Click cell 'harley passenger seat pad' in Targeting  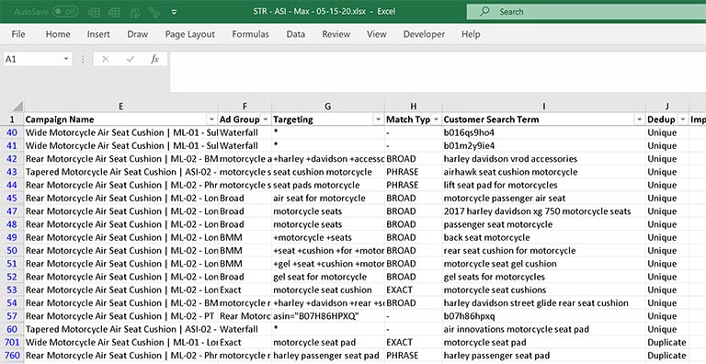coord(328,356)
